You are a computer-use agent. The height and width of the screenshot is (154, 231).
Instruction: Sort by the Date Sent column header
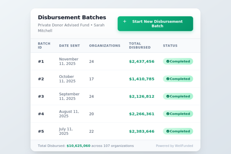pos(69,46)
